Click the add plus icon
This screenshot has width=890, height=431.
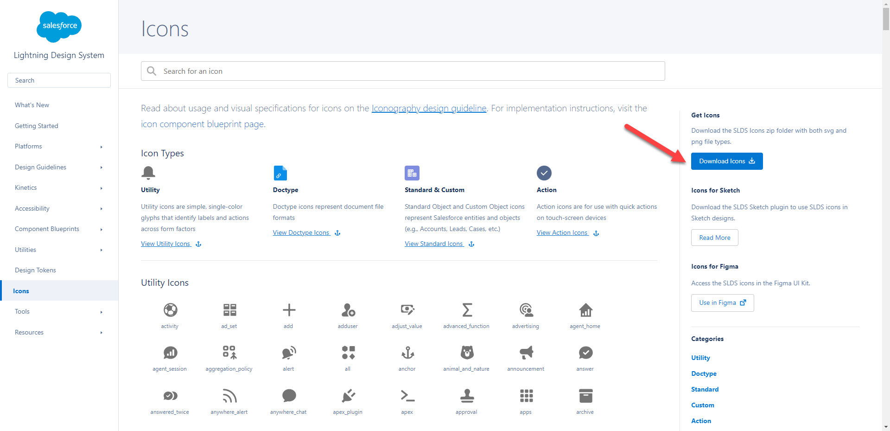point(288,310)
